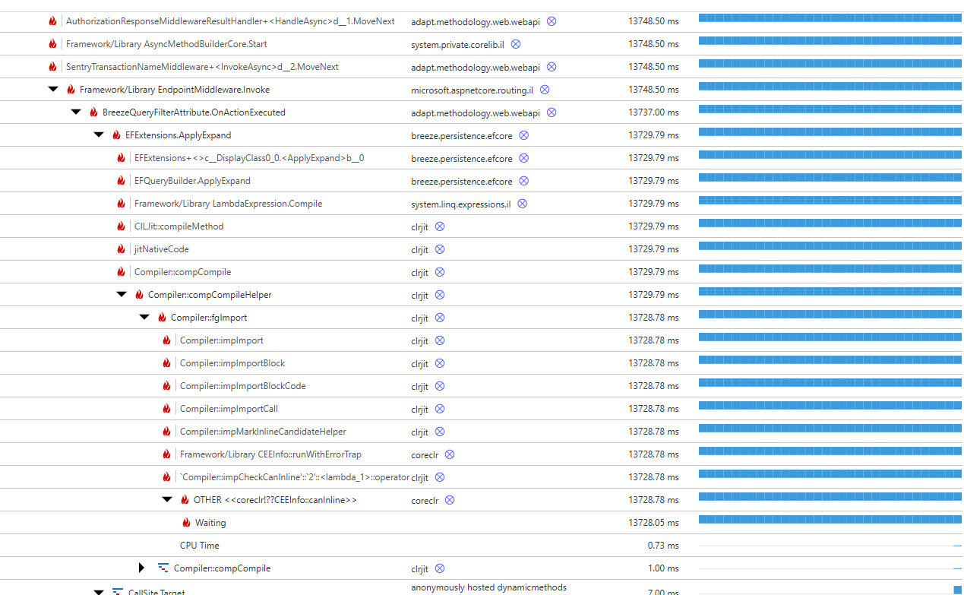Click the 13737.00 ms duration value
The width and height of the screenshot is (964, 595).
click(653, 112)
